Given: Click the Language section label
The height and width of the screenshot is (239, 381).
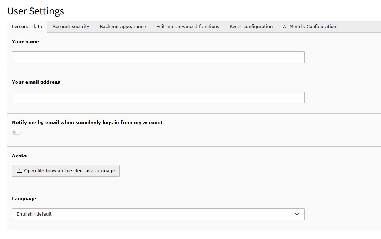Looking at the screenshot, I should pyautogui.click(x=24, y=199).
